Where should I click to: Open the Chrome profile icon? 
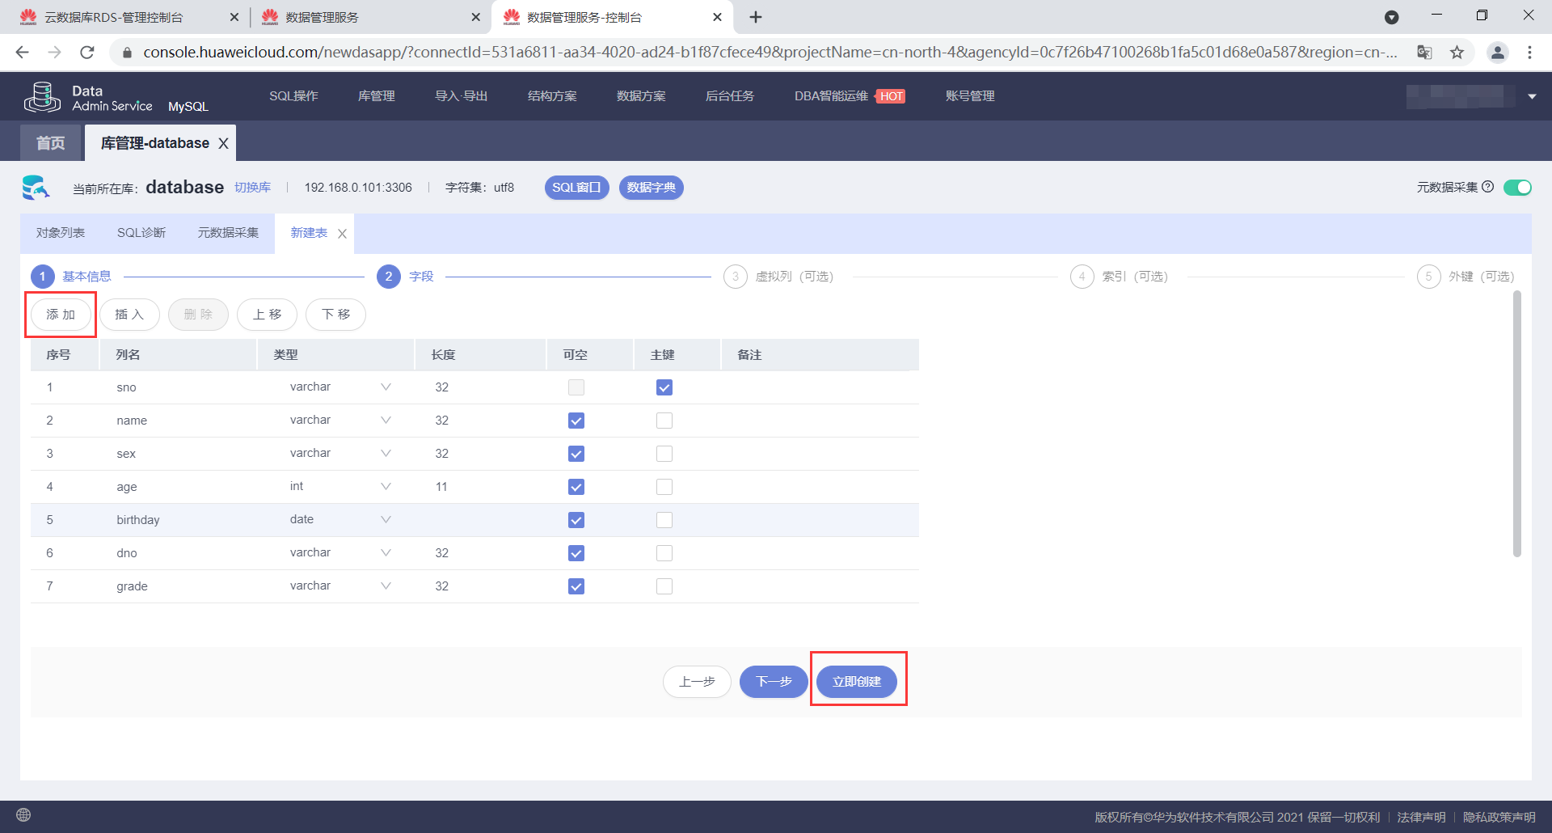click(1497, 53)
